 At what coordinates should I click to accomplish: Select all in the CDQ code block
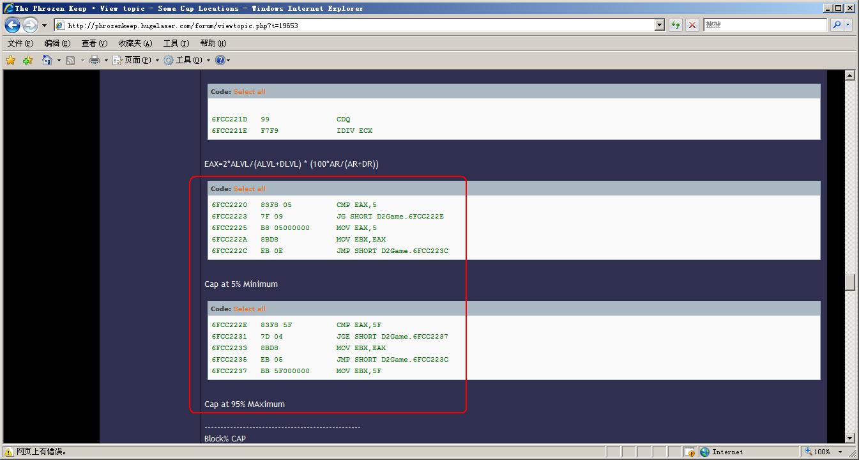[249, 91]
